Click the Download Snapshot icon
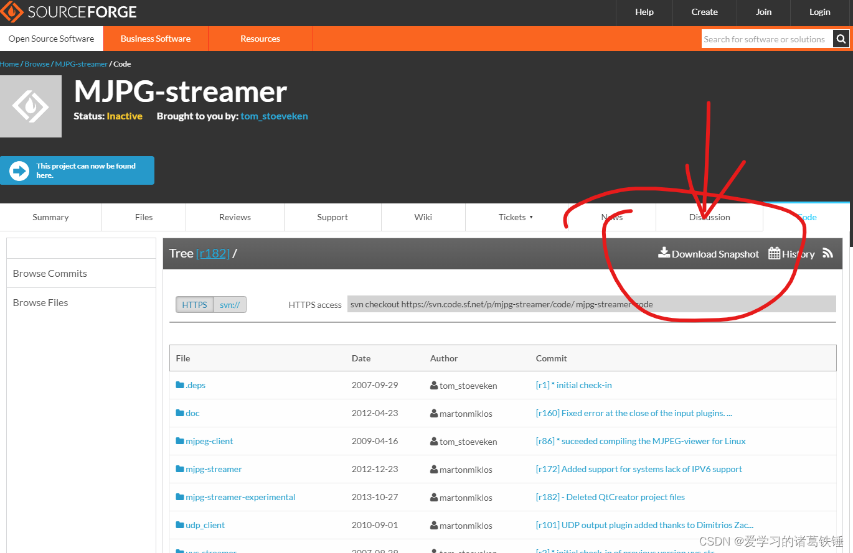Screen dimensions: 853x553 point(664,253)
